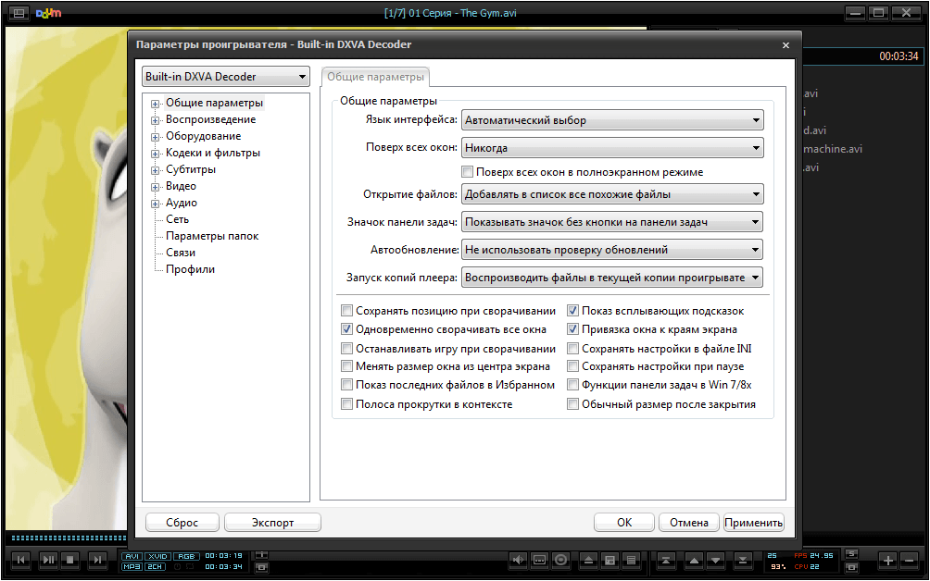Check 'Сохранять настройки в файле INI'
930x581 pixels.
pos(573,348)
